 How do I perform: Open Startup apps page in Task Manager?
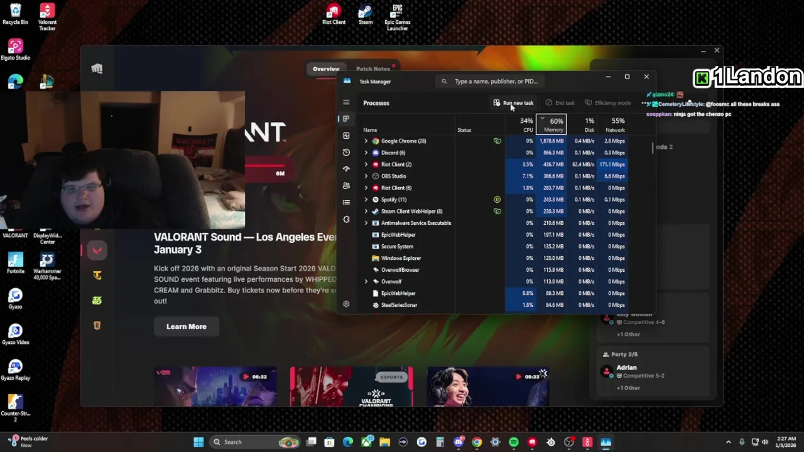(346, 169)
